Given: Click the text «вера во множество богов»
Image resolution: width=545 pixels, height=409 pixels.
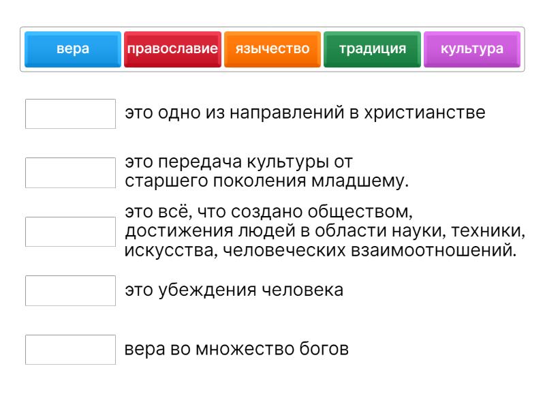Looking at the screenshot, I should click(x=236, y=350).
